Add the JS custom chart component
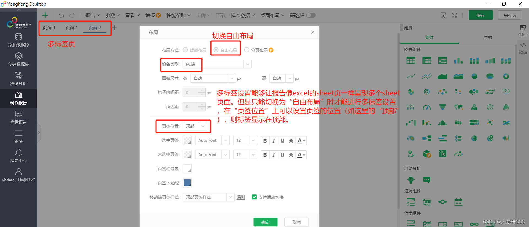The height and width of the screenshot is (227, 529). click(442, 154)
